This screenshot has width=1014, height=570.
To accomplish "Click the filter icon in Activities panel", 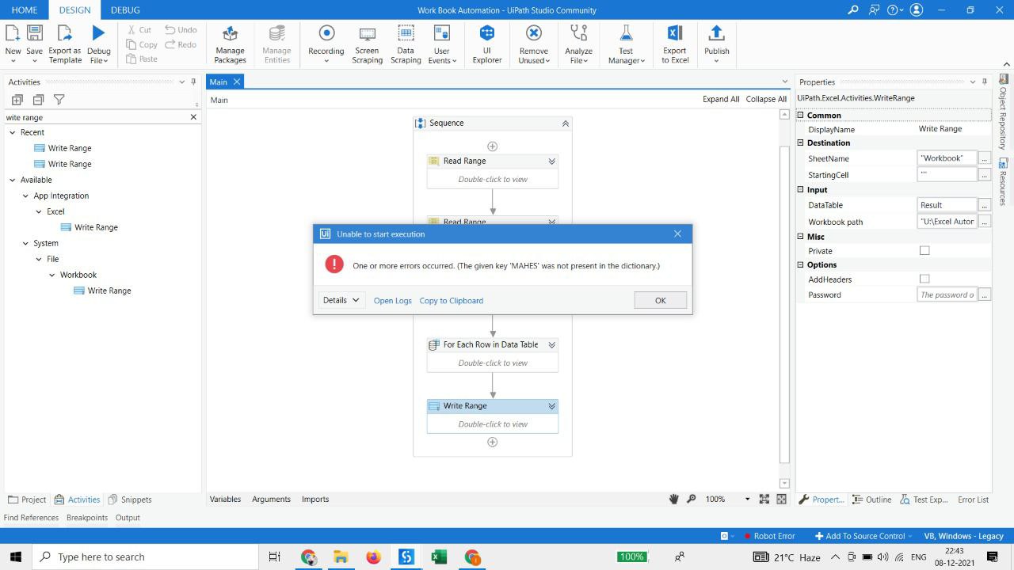I will tap(59, 100).
